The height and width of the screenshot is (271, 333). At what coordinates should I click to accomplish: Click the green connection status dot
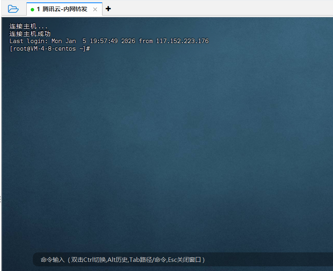click(32, 9)
